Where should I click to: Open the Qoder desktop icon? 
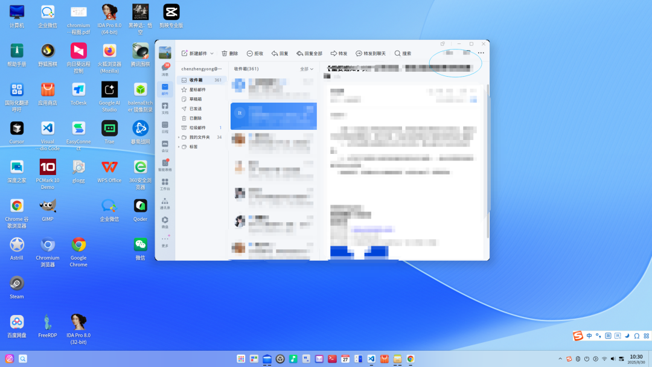pos(140,210)
